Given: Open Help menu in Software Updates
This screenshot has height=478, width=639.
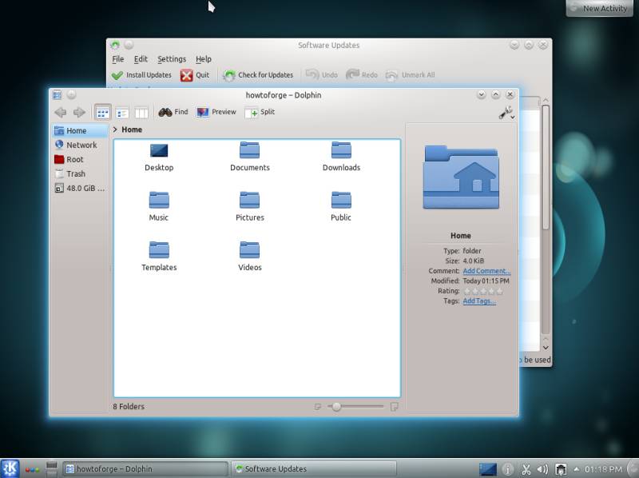Looking at the screenshot, I should coord(204,59).
